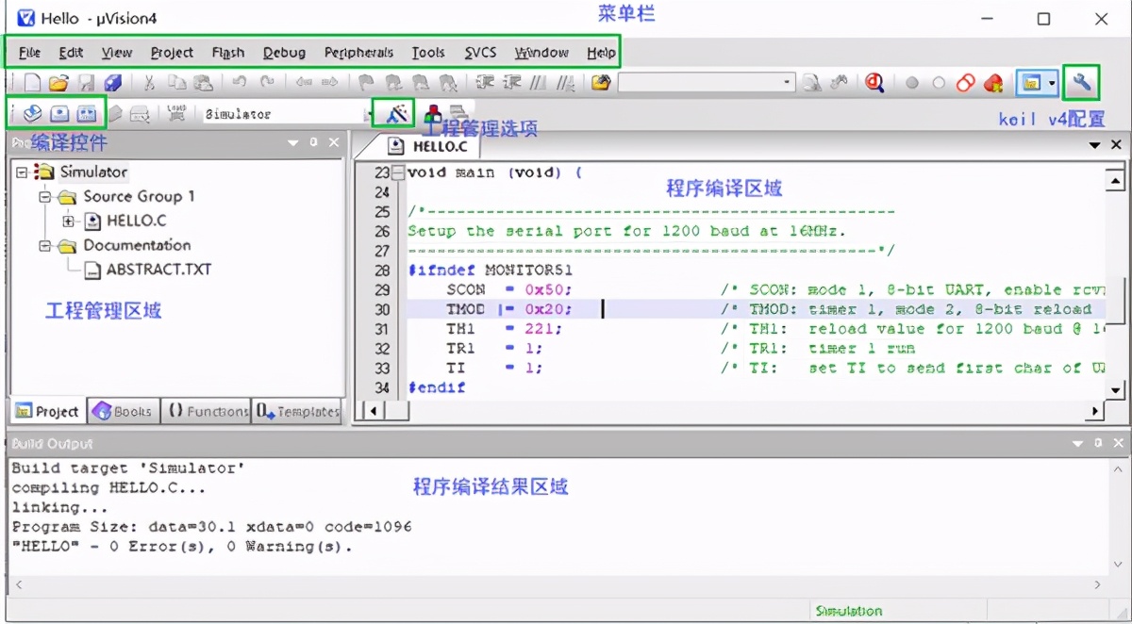Create a new file with the New toolbar icon
Viewport: 1132px width, 624px height.
pyautogui.click(x=32, y=83)
